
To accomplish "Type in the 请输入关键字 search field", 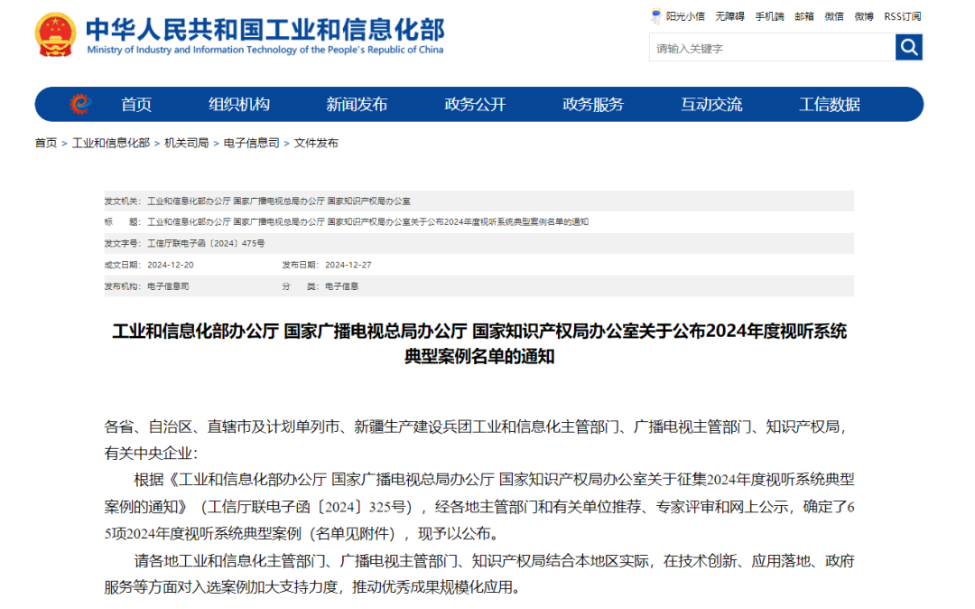I will tap(771, 48).
